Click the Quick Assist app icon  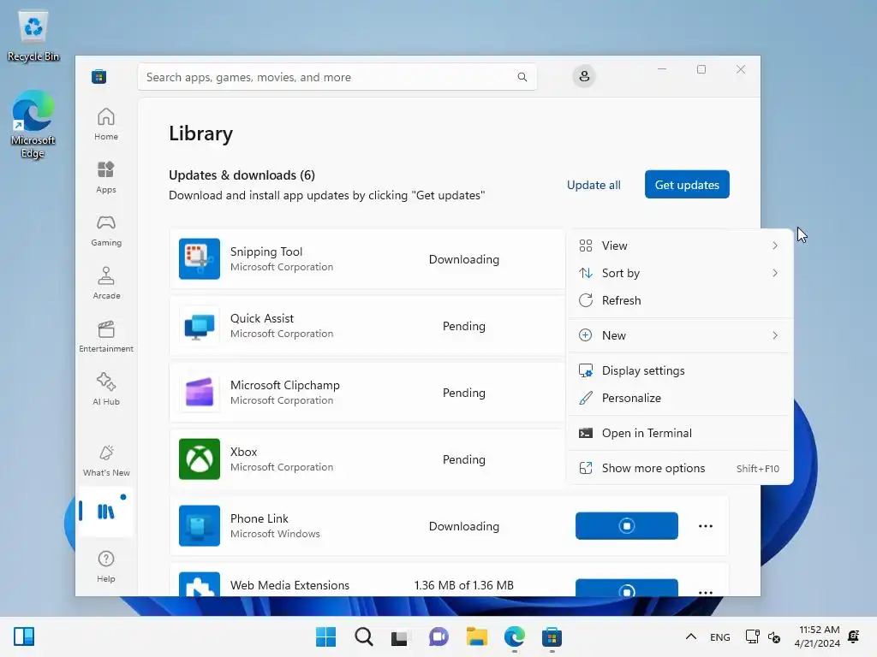click(199, 326)
